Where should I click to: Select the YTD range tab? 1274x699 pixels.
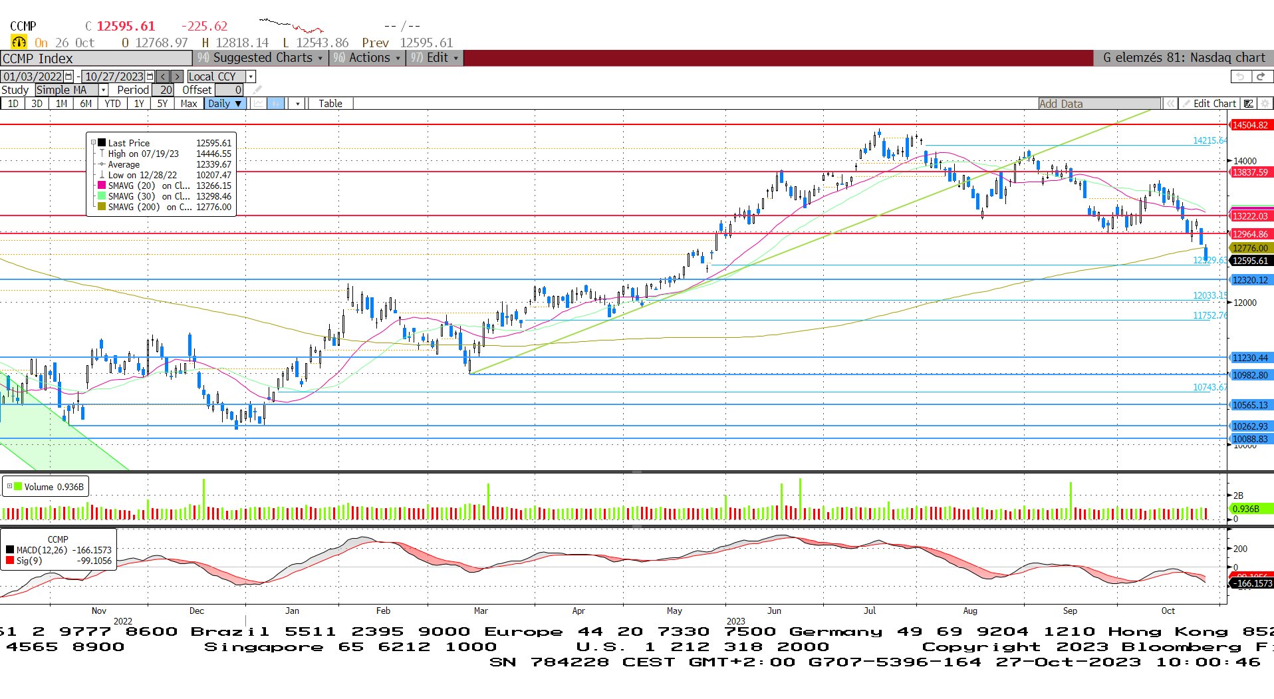point(112,104)
